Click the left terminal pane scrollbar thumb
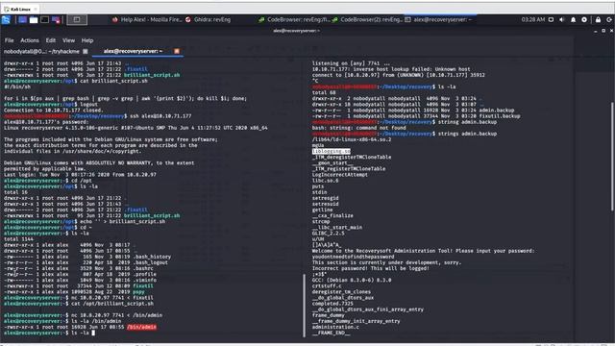 pos(305,306)
